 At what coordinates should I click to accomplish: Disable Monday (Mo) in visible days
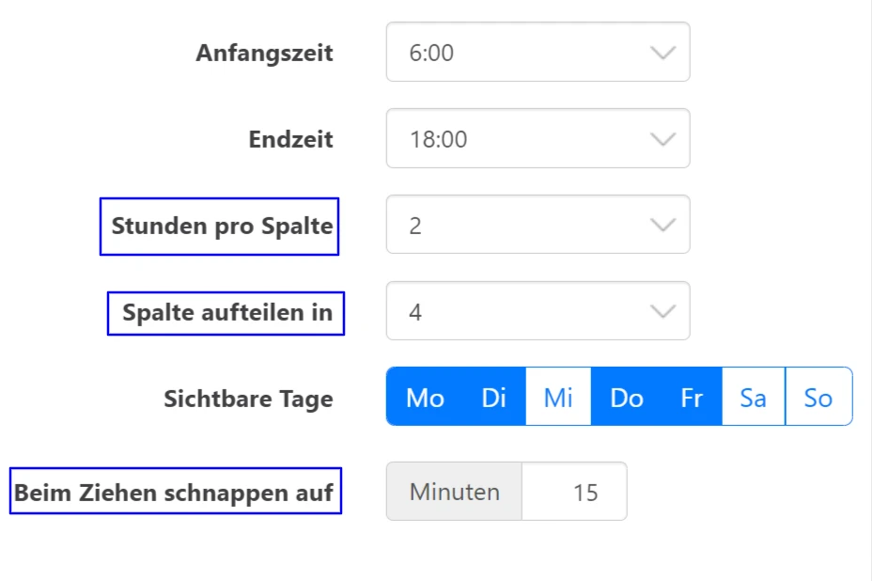coord(425,398)
